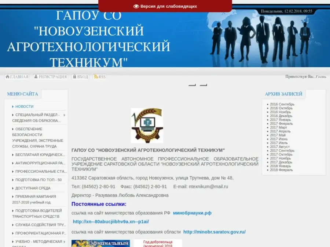Screen dimensions: 330x247
Task: Open the Официальный banner image
Action: coord(100,243)
